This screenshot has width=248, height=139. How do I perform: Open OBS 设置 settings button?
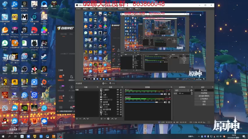[x=204, y=102]
